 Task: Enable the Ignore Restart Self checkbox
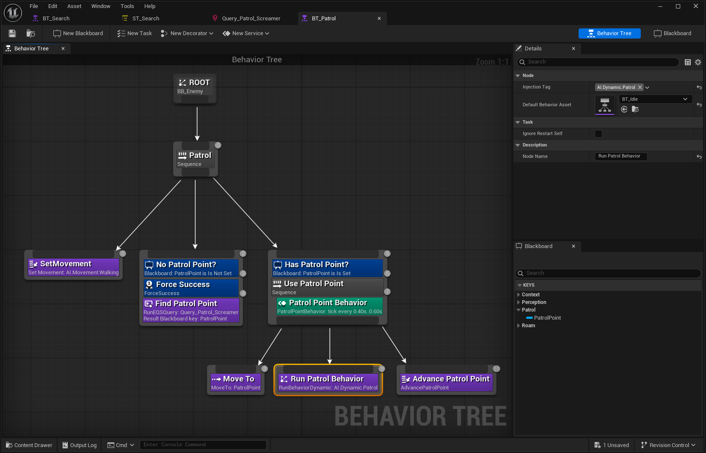598,133
